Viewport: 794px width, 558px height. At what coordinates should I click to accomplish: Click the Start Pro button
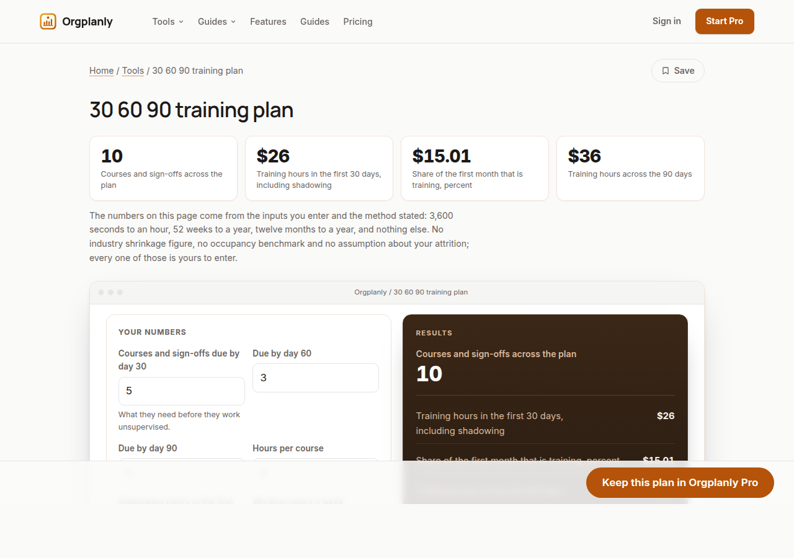point(725,21)
